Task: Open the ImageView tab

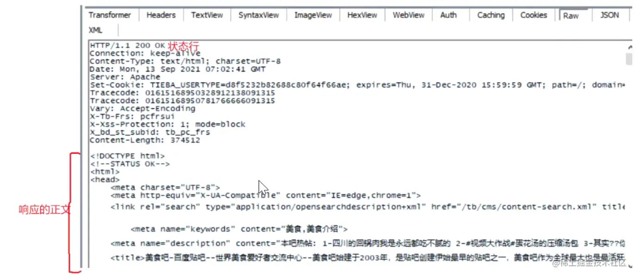Action: coord(313,15)
